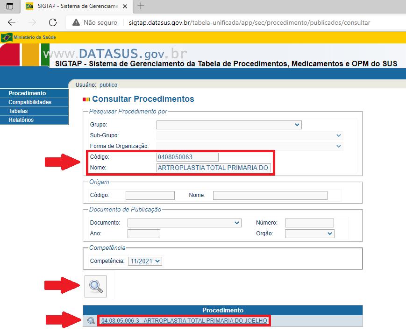406x332 pixels.
Task: Click the 'Procedimento' results table header
Action: click(x=223, y=310)
